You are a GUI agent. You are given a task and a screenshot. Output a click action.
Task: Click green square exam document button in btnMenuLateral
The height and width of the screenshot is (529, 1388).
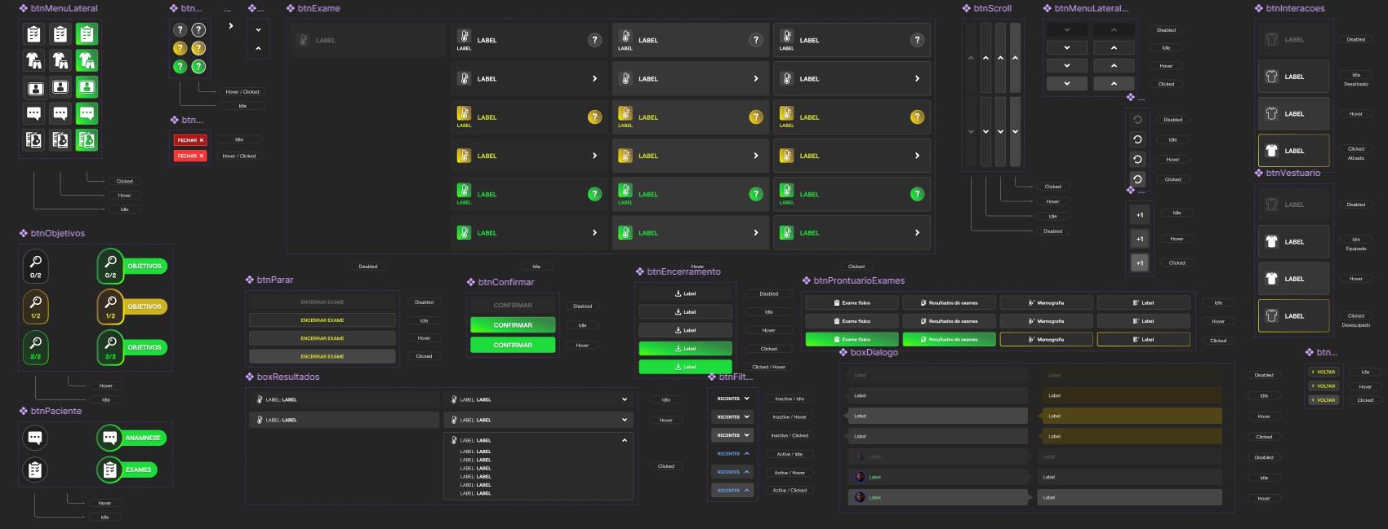pyautogui.click(x=87, y=139)
